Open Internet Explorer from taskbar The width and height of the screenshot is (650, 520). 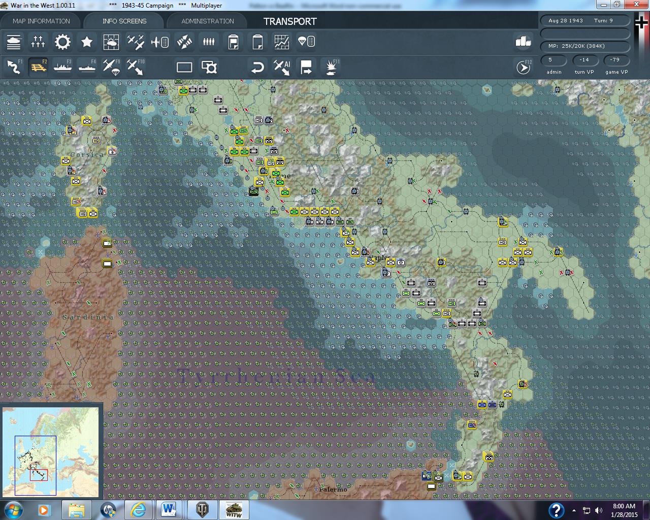139,510
